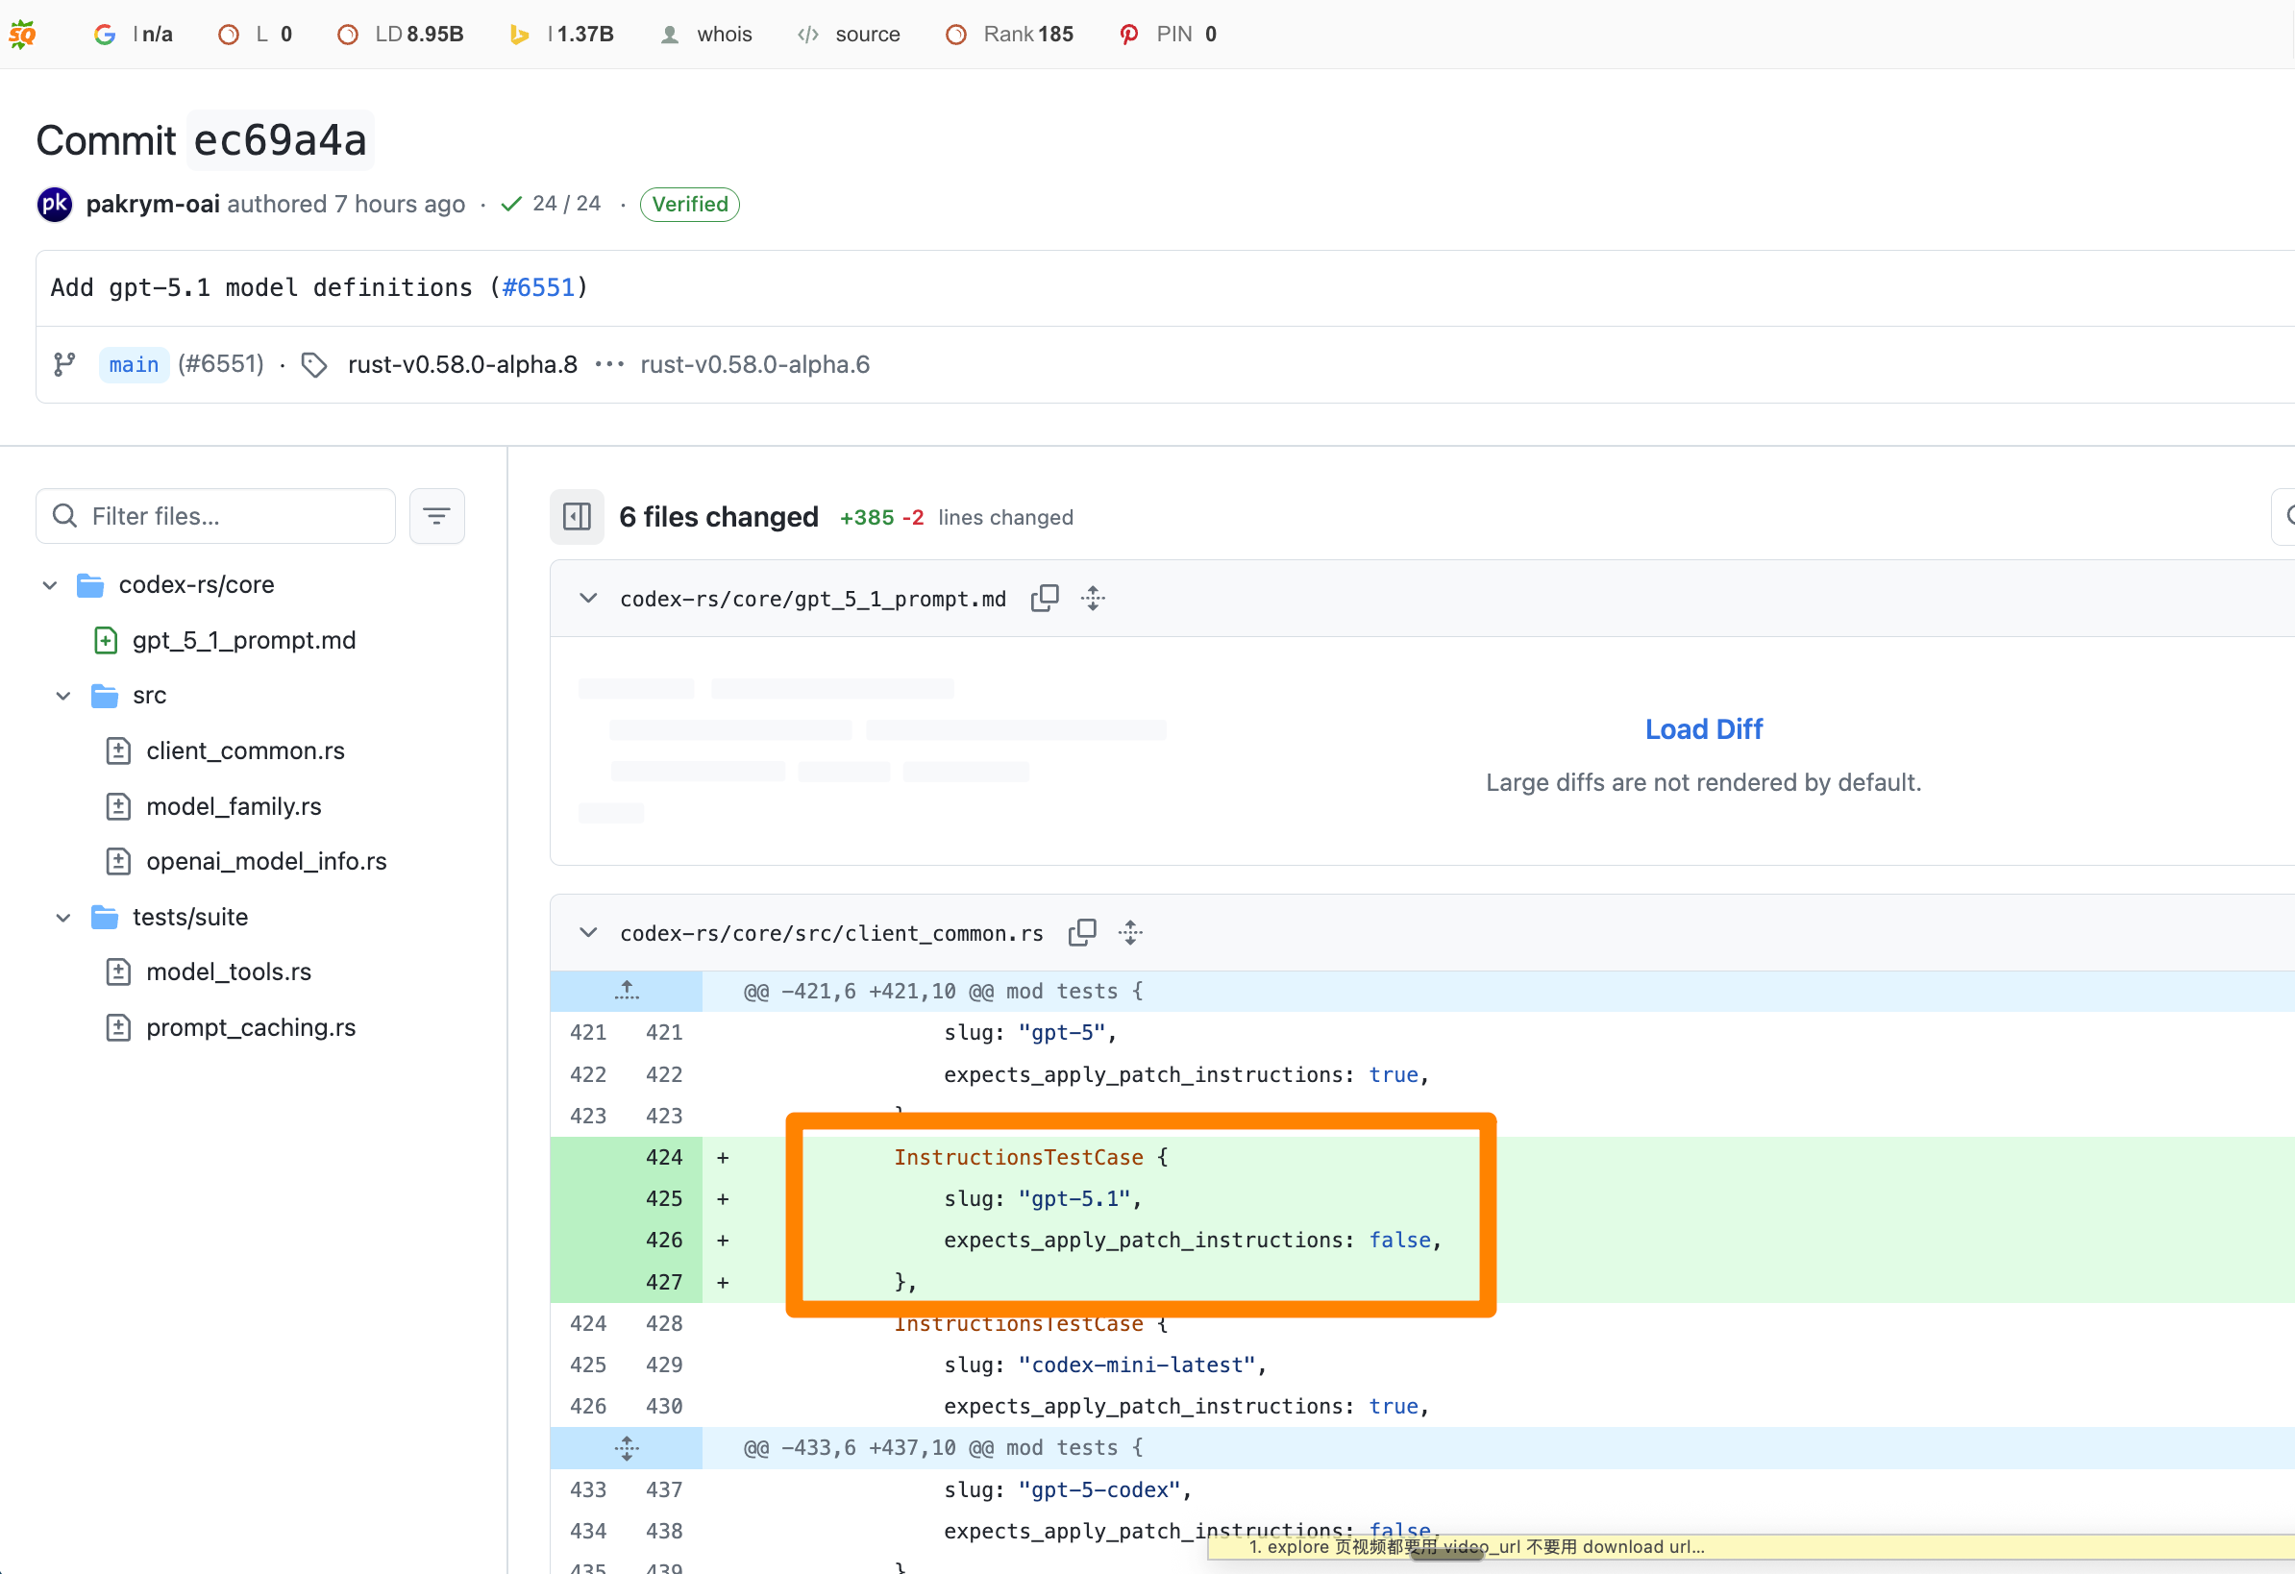The height and width of the screenshot is (1574, 2295).
Task: Click the ellipsis to show more tags
Action: [x=609, y=364]
